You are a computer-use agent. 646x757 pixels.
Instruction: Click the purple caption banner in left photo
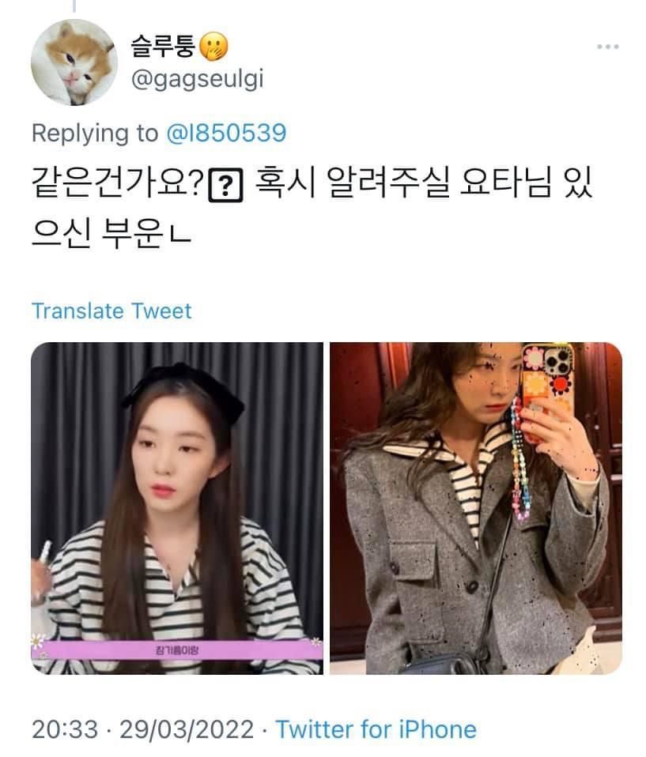coord(177,650)
